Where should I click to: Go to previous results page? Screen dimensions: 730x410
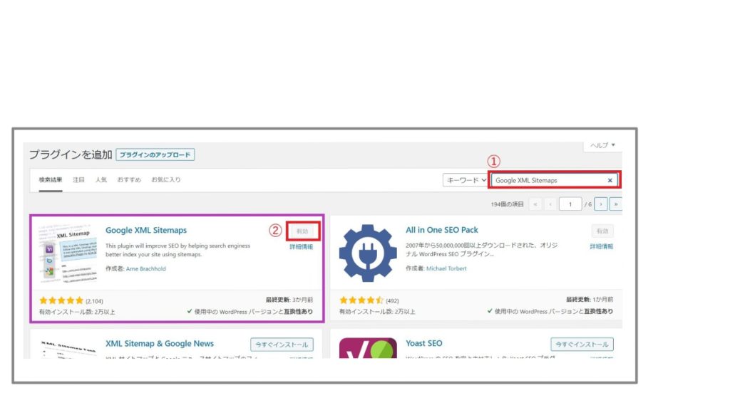coord(550,204)
